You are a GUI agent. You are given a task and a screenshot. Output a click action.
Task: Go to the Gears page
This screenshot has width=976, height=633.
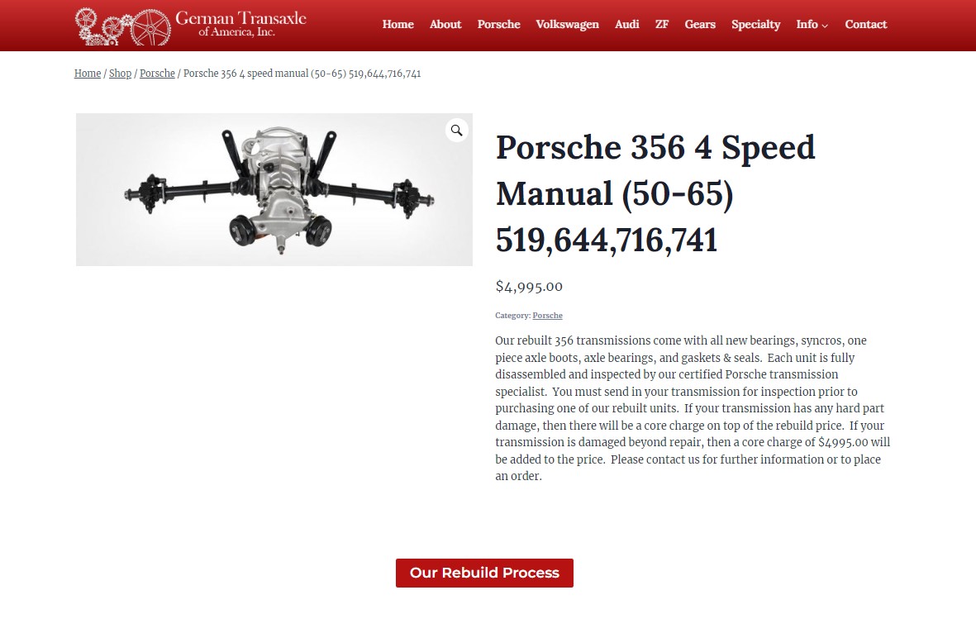pos(700,24)
